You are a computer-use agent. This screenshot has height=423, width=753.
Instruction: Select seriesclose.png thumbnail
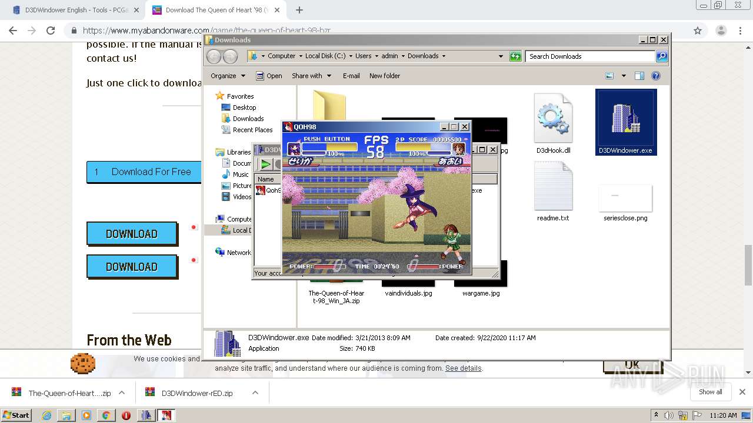click(625, 203)
